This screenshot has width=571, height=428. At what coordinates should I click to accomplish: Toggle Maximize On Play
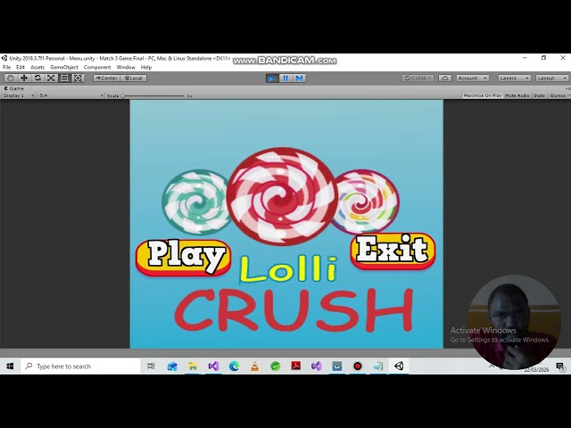[483, 95]
